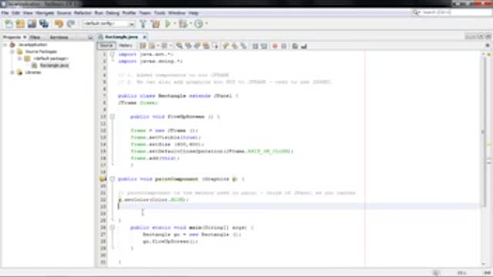This screenshot has height=277, width=493.
Task: Click the Redo toolbar icon
Action: point(71,24)
